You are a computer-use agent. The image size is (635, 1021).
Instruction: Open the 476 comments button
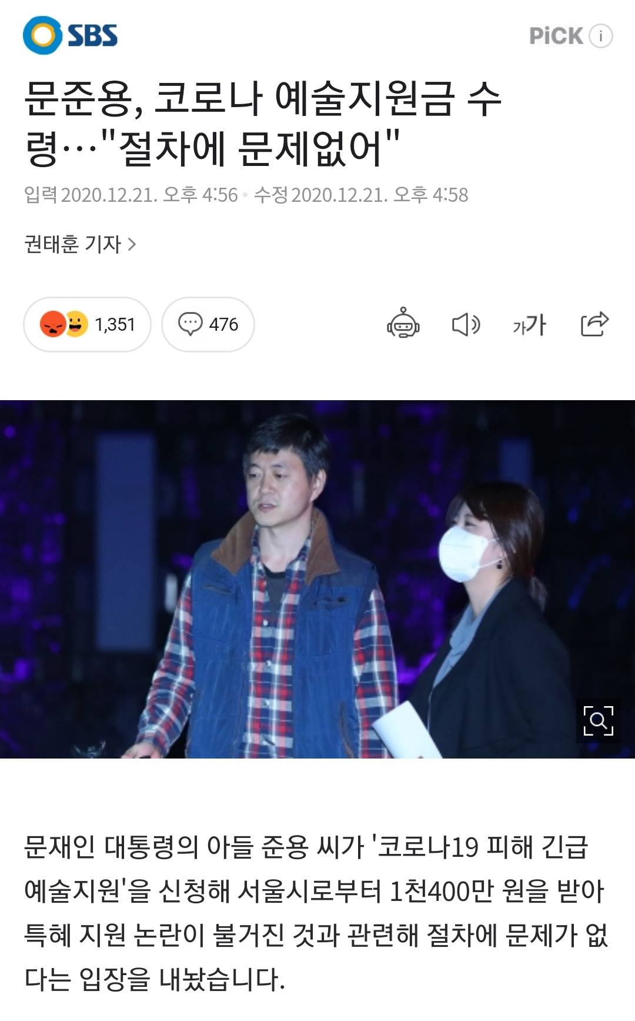coord(208,324)
